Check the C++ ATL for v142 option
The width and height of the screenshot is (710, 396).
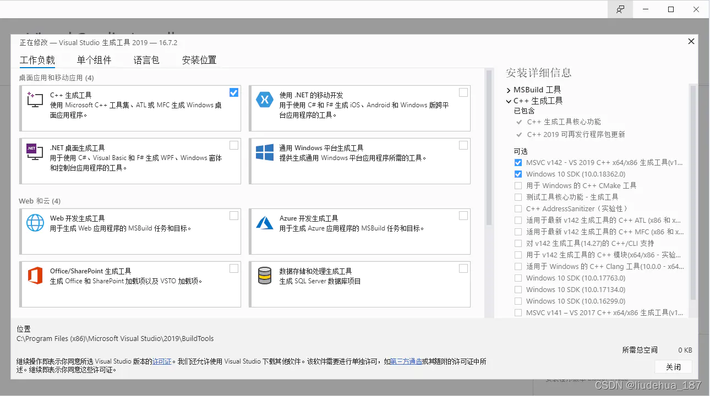tap(518, 221)
